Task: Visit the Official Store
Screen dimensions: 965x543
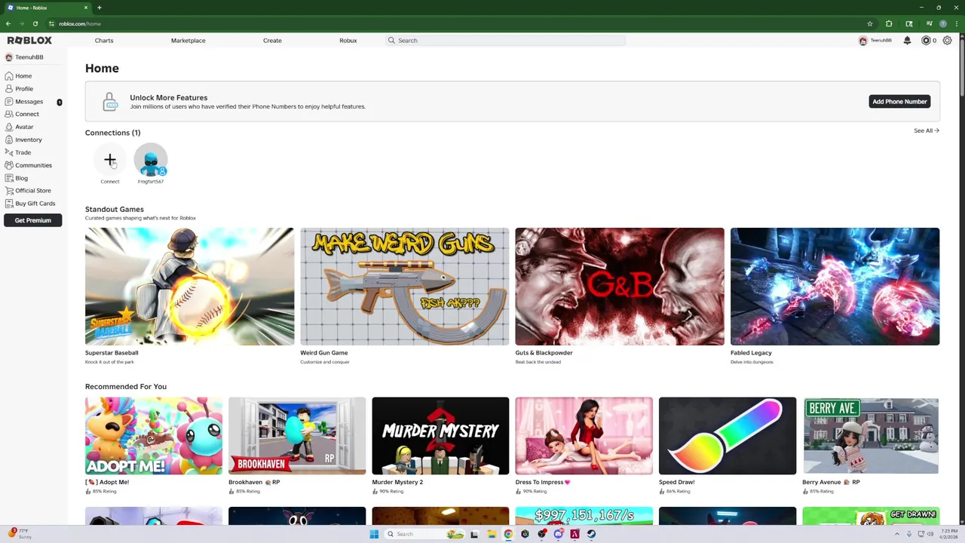Action: point(27,191)
